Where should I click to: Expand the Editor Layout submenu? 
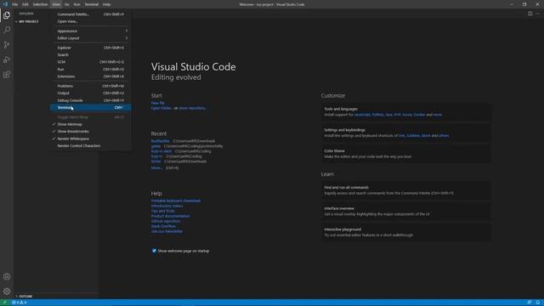coord(91,38)
